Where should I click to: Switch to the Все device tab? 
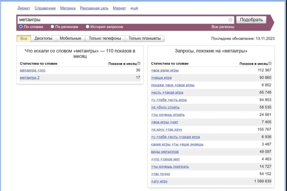pyautogui.click(x=23, y=38)
